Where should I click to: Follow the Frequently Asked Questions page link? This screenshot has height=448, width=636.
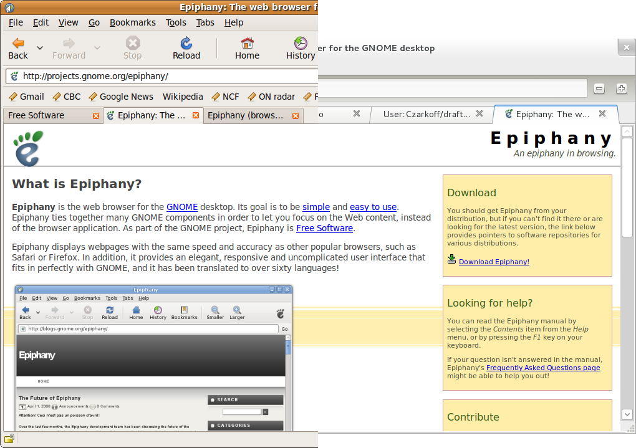[x=543, y=368]
